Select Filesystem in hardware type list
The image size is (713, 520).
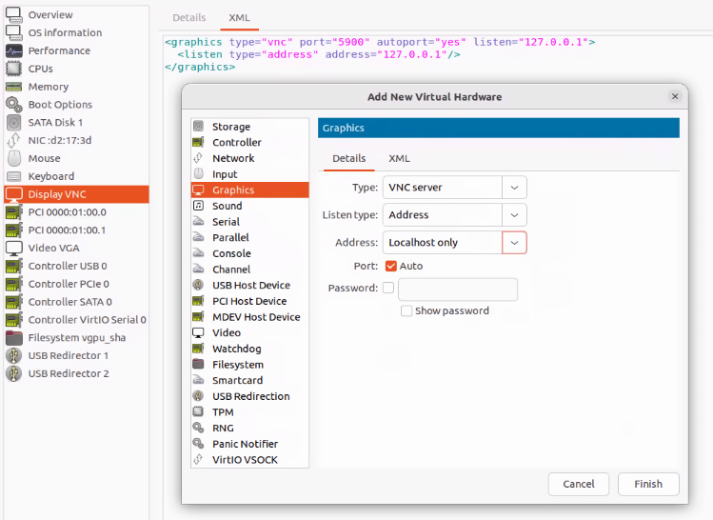[250, 365]
